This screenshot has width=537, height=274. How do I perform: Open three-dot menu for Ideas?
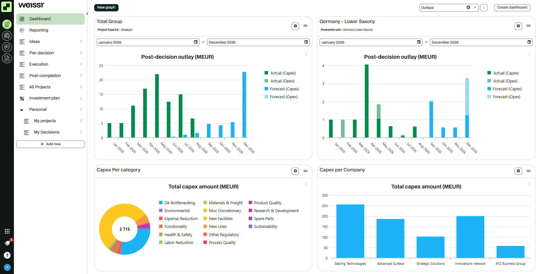[81, 41]
